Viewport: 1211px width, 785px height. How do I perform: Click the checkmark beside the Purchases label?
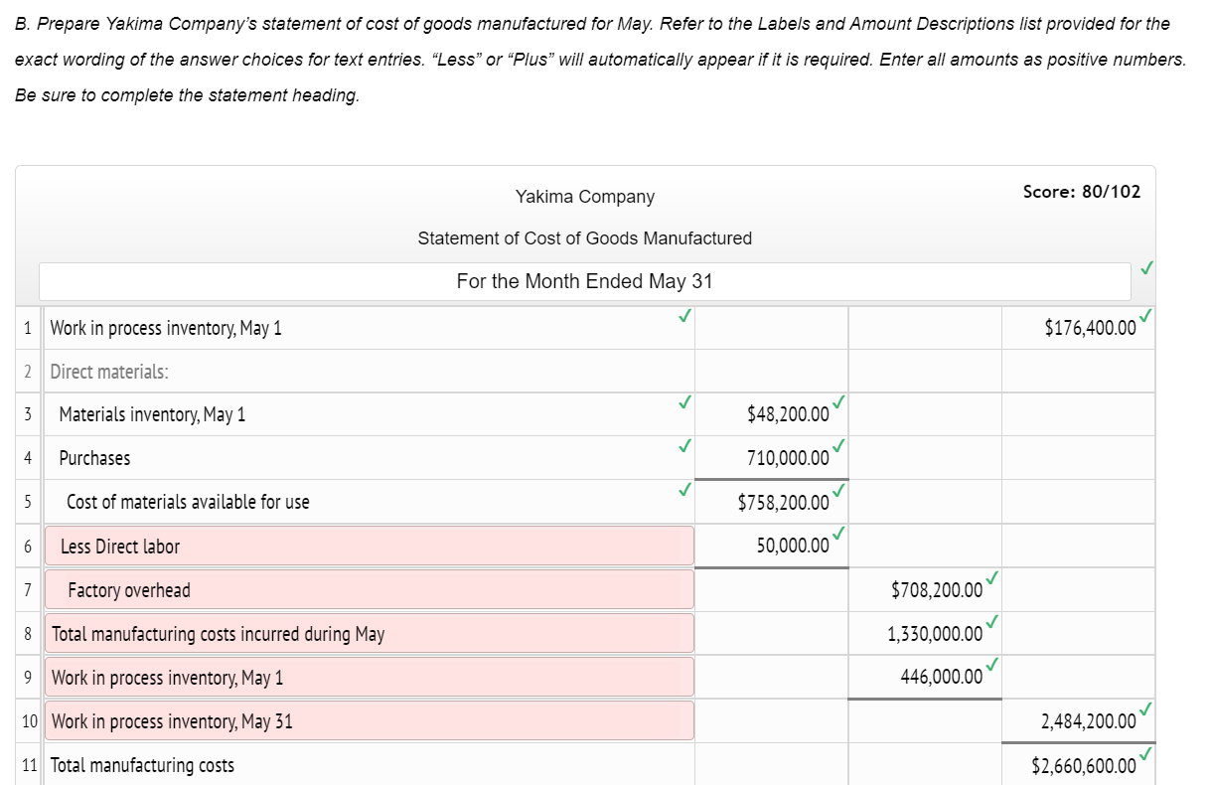pyautogui.click(x=683, y=446)
